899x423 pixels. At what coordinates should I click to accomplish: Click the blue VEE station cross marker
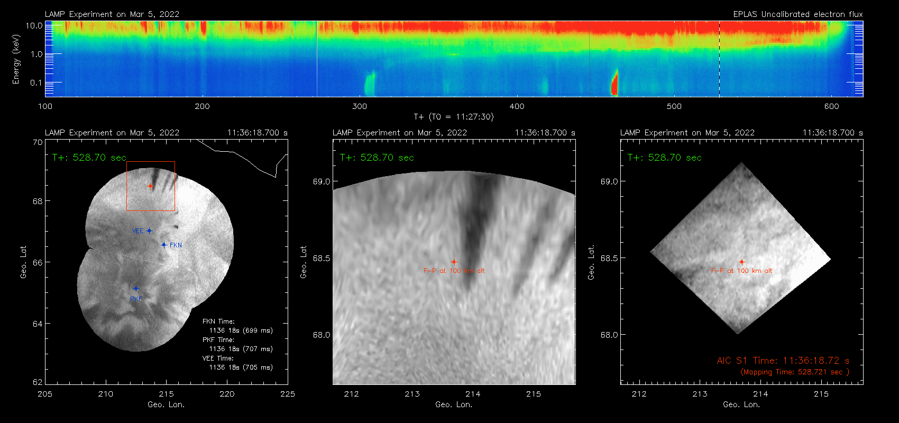(149, 231)
